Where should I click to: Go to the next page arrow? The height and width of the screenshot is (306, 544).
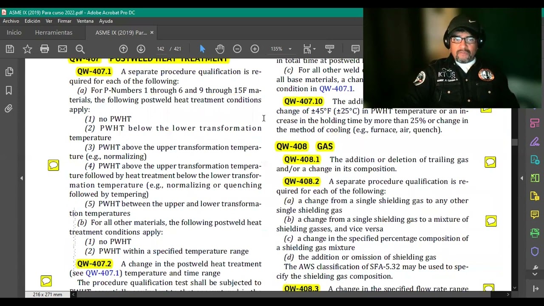pyautogui.click(x=141, y=49)
